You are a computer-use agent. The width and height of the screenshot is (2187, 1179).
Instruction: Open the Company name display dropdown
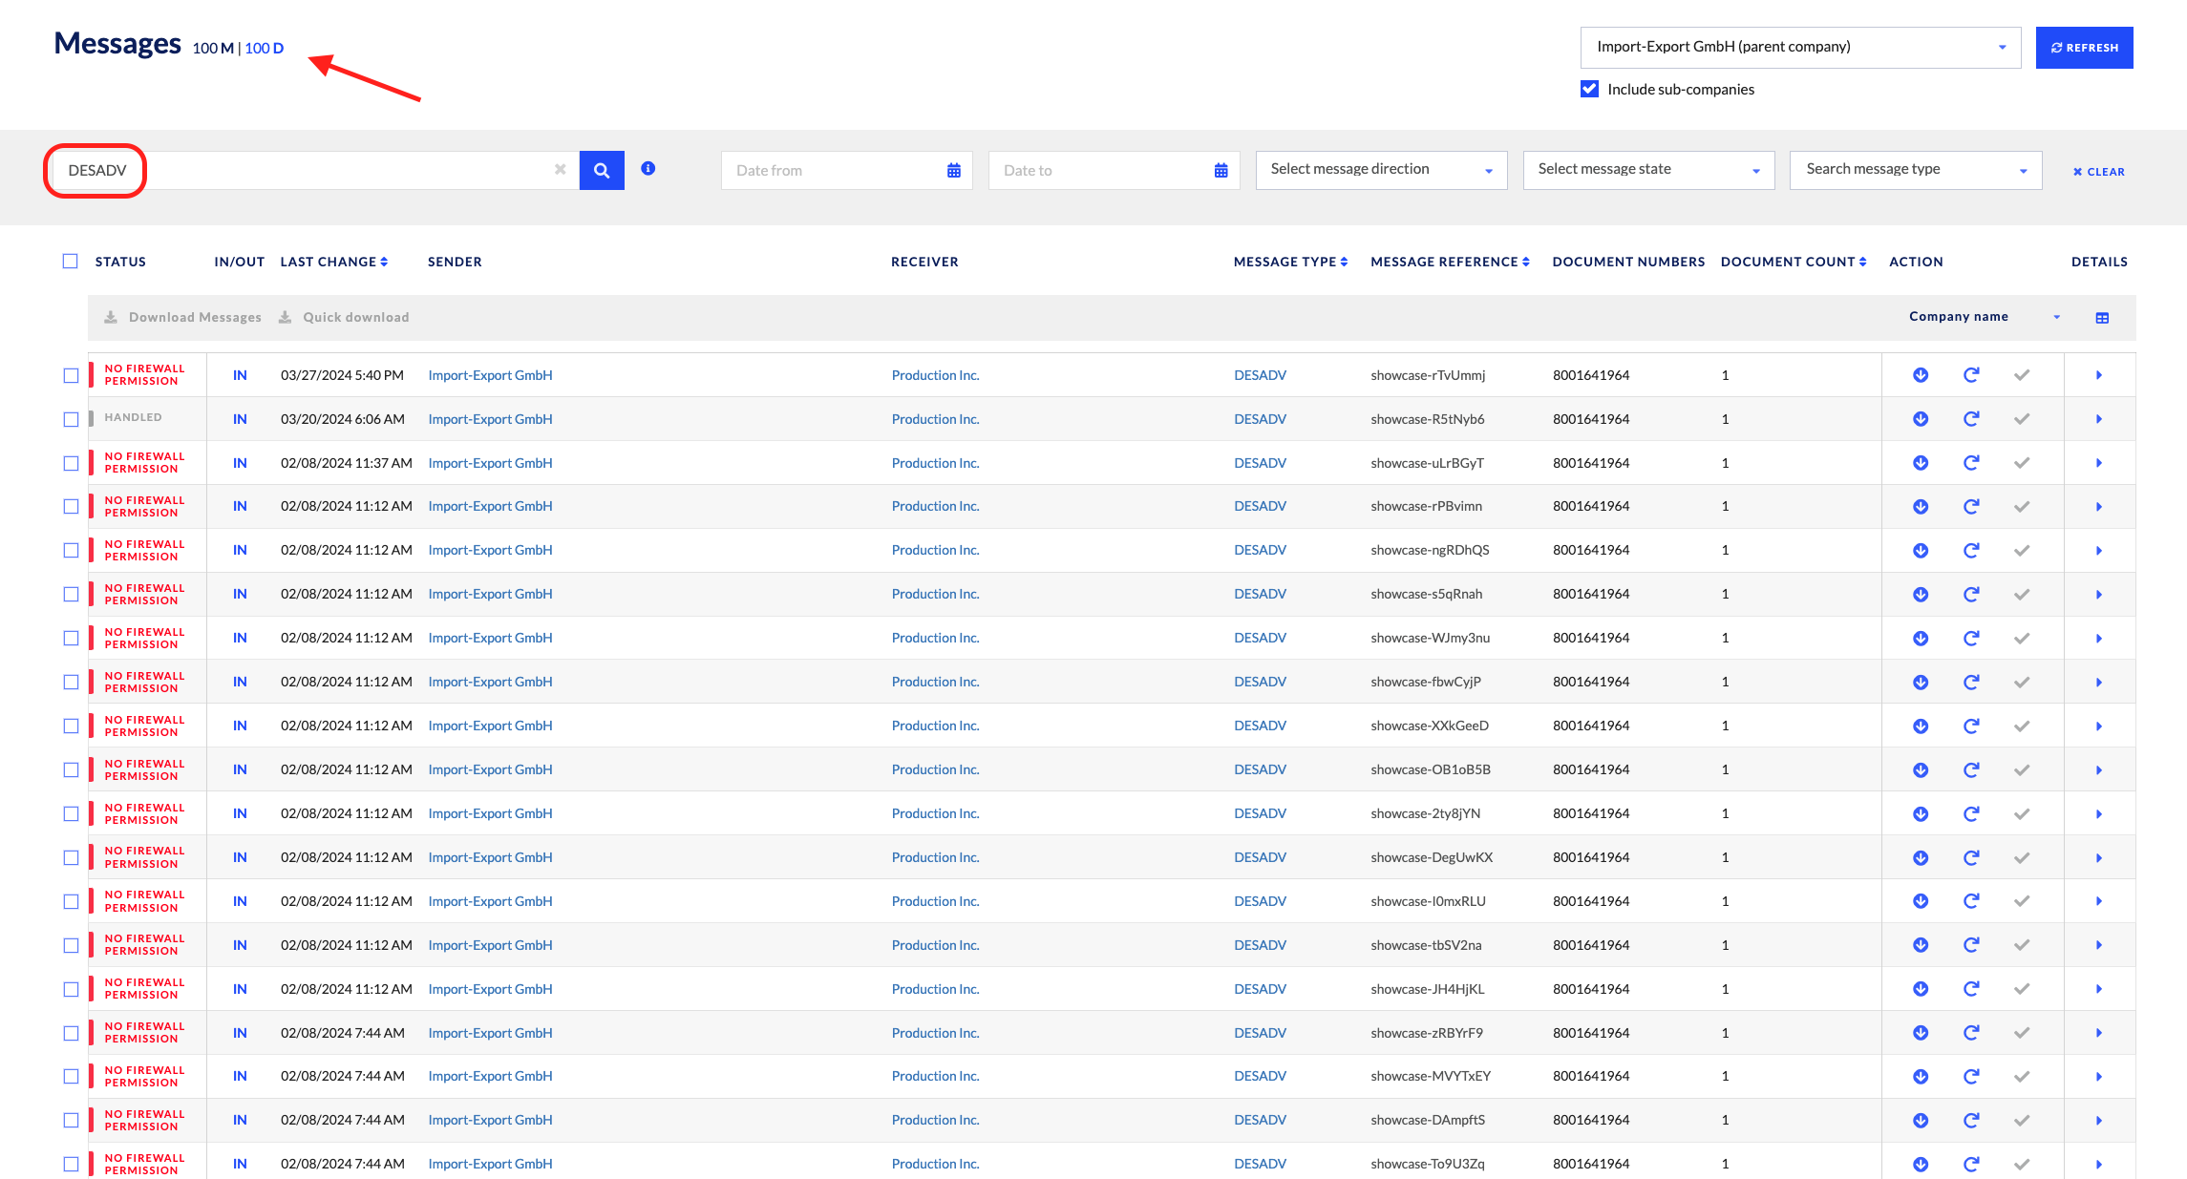coord(1985,317)
